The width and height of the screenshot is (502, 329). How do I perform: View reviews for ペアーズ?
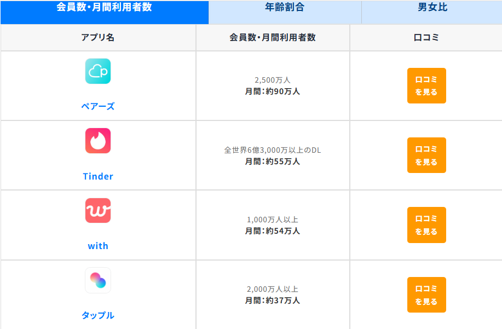426,85
